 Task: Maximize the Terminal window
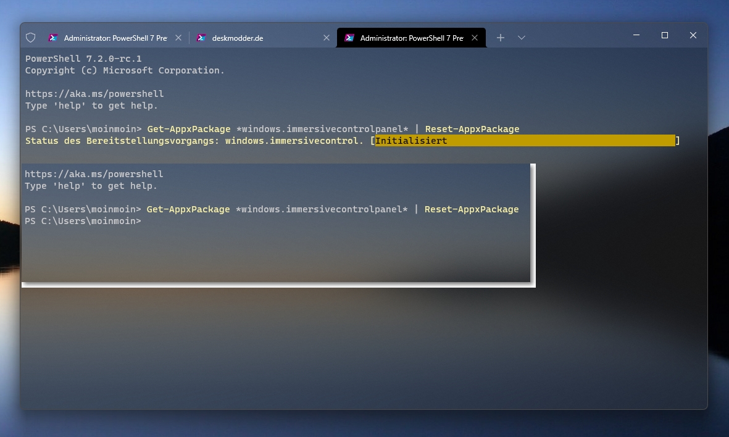click(x=665, y=35)
